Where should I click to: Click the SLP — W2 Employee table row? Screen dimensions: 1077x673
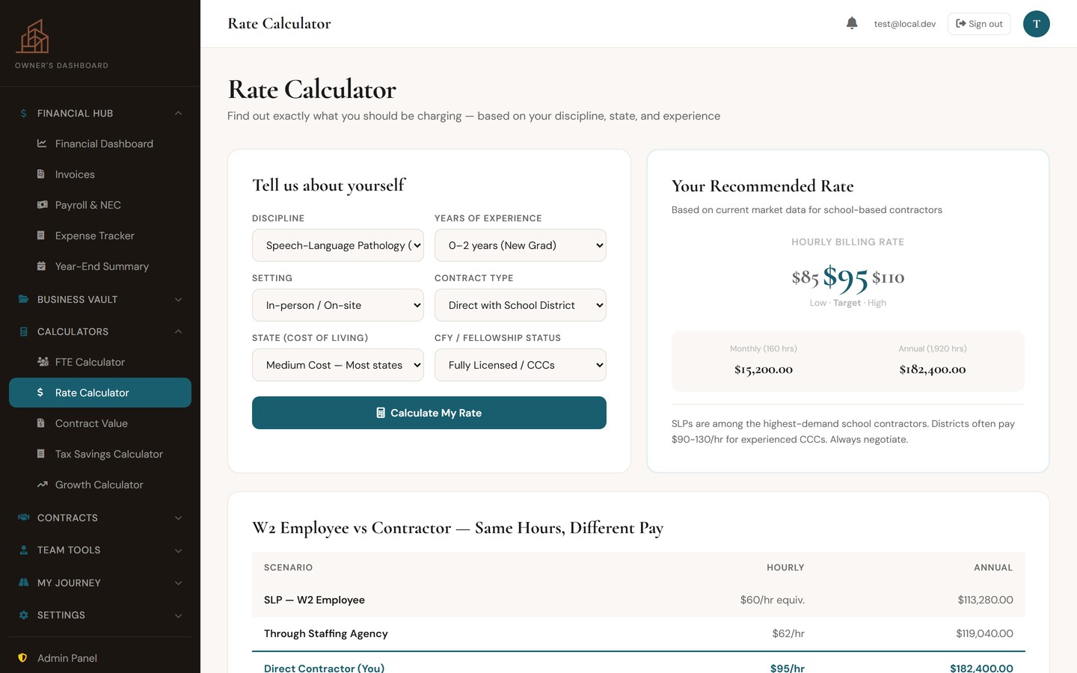point(639,600)
